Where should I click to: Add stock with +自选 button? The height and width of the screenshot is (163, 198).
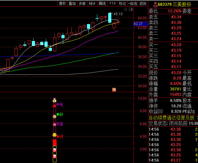pyautogui.click(x=133, y=3)
